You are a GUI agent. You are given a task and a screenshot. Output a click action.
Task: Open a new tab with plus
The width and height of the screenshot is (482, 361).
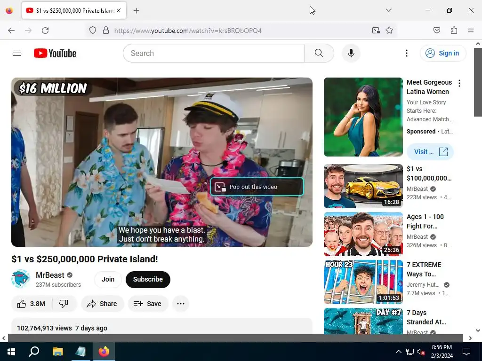point(137,11)
